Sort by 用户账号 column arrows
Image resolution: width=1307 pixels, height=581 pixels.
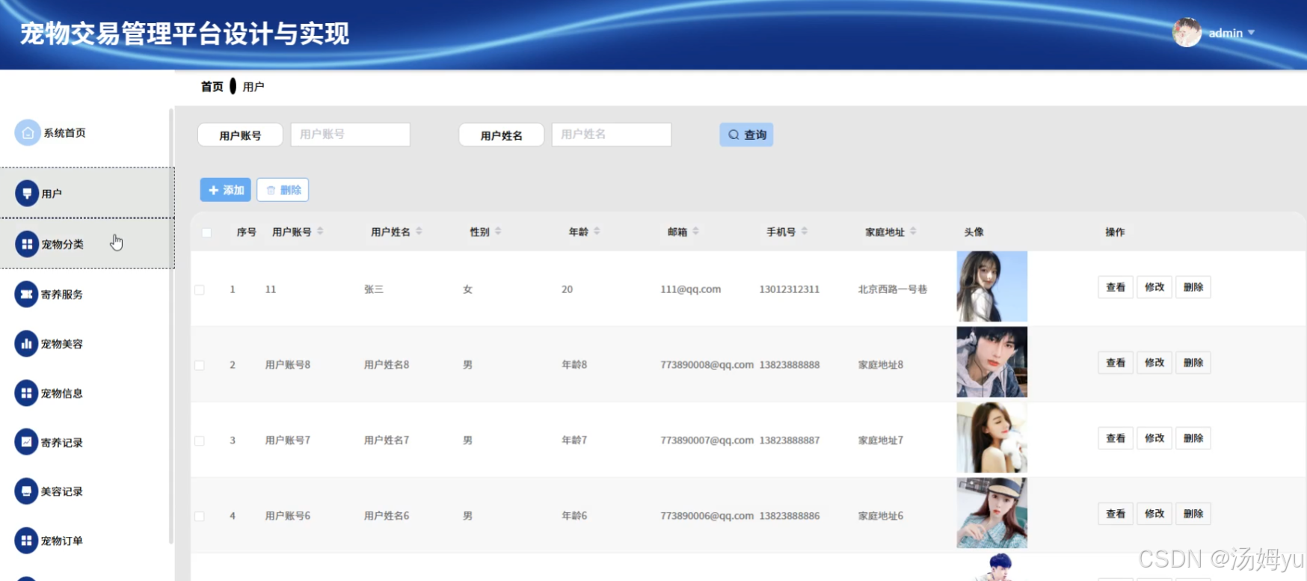[320, 231]
